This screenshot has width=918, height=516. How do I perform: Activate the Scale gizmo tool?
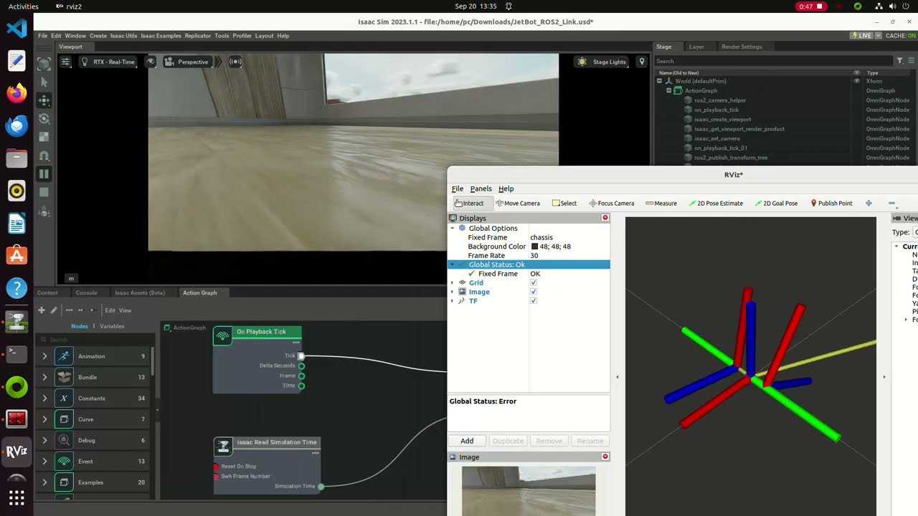(x=44, y=137)
